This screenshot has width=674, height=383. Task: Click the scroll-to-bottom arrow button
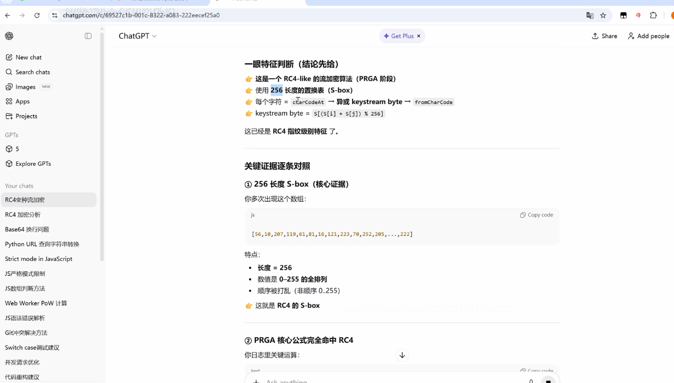point(402,356)
